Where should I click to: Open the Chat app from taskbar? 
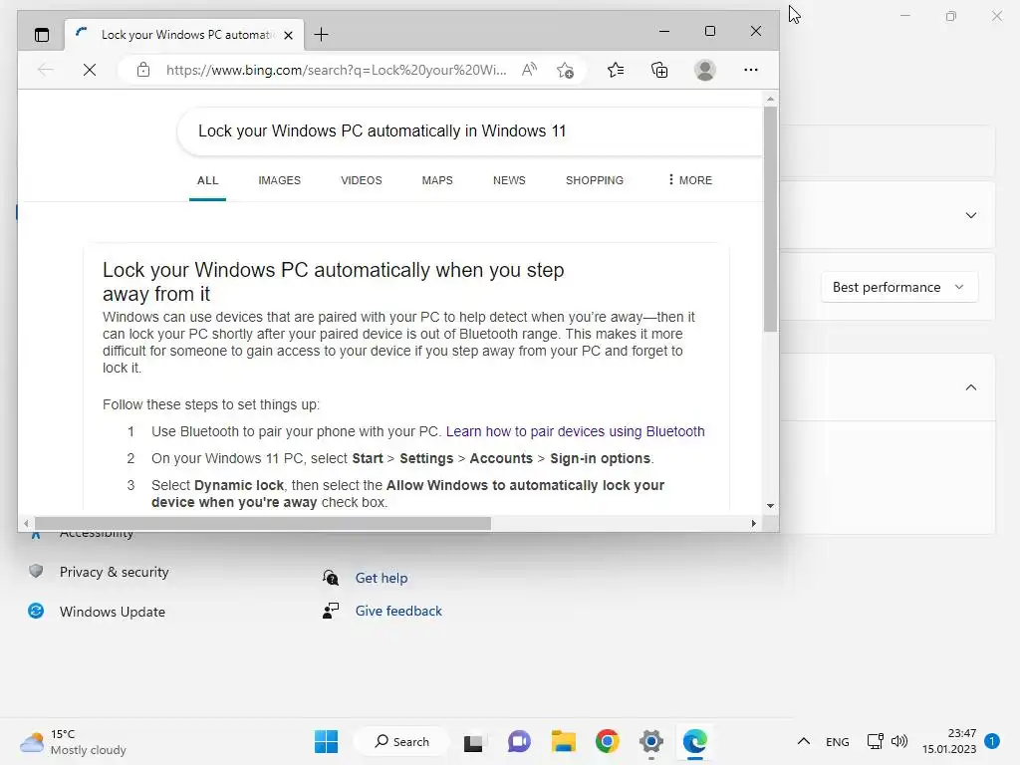[518, 741]
